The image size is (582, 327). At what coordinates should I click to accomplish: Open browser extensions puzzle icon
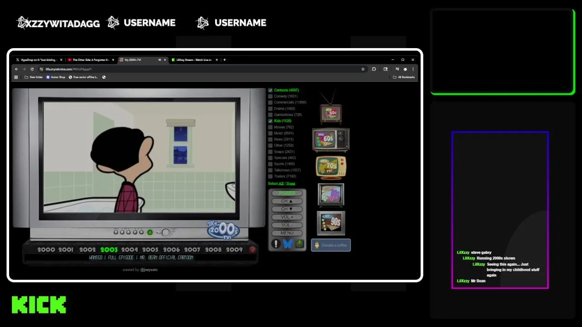374,69
